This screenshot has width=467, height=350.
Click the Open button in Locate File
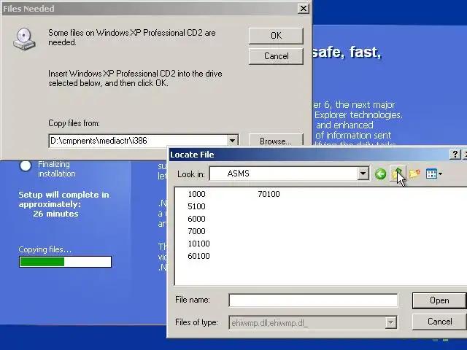pyautogui.click(x=439, y=300)
